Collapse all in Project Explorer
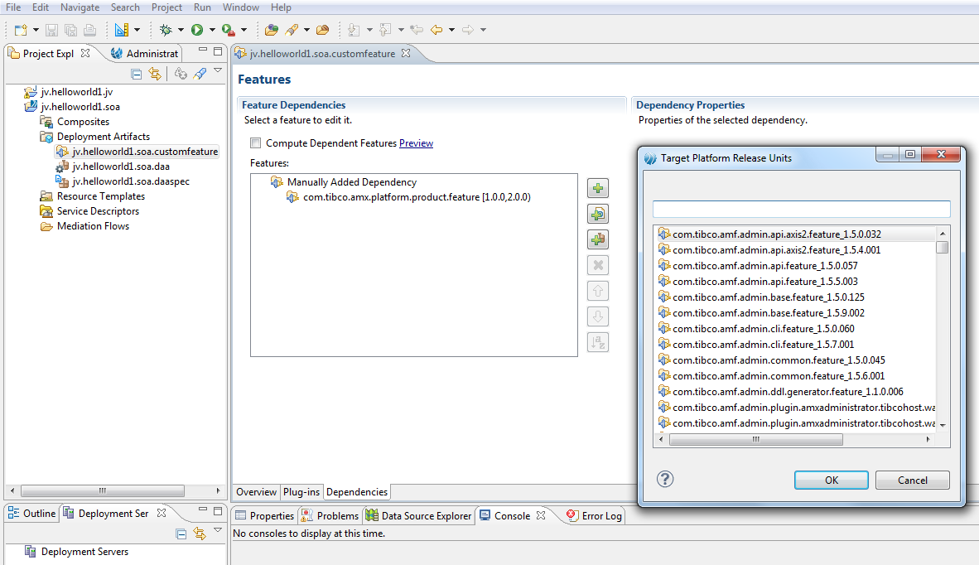The height and width of the screenshot is (565, 979). [137, 74]
